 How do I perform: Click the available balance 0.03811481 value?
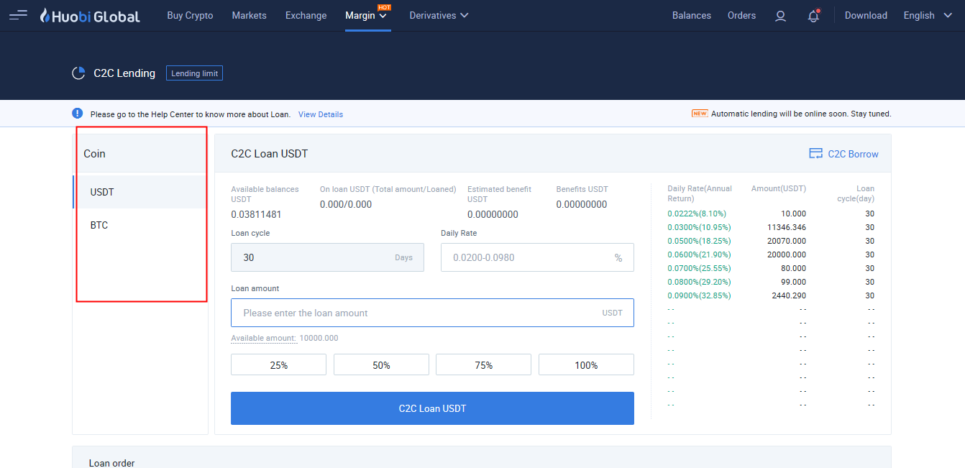(x=256, y=214)
